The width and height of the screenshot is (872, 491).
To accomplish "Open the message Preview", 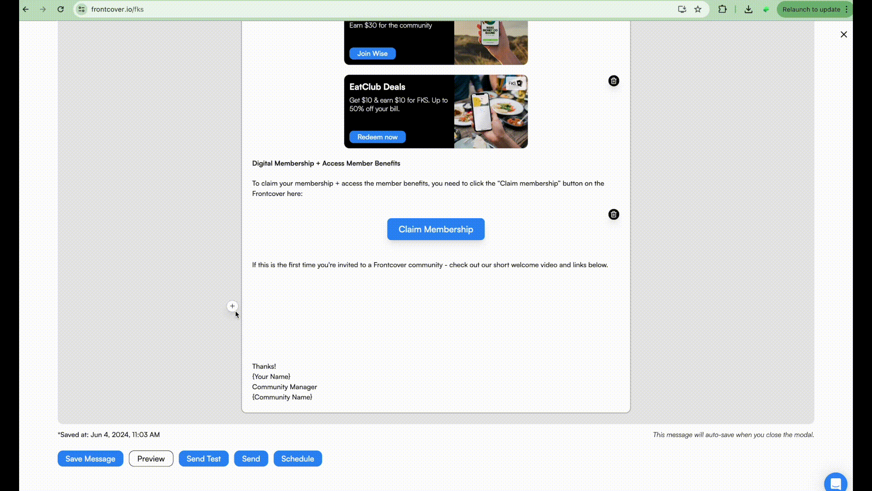I will point(151,459).
